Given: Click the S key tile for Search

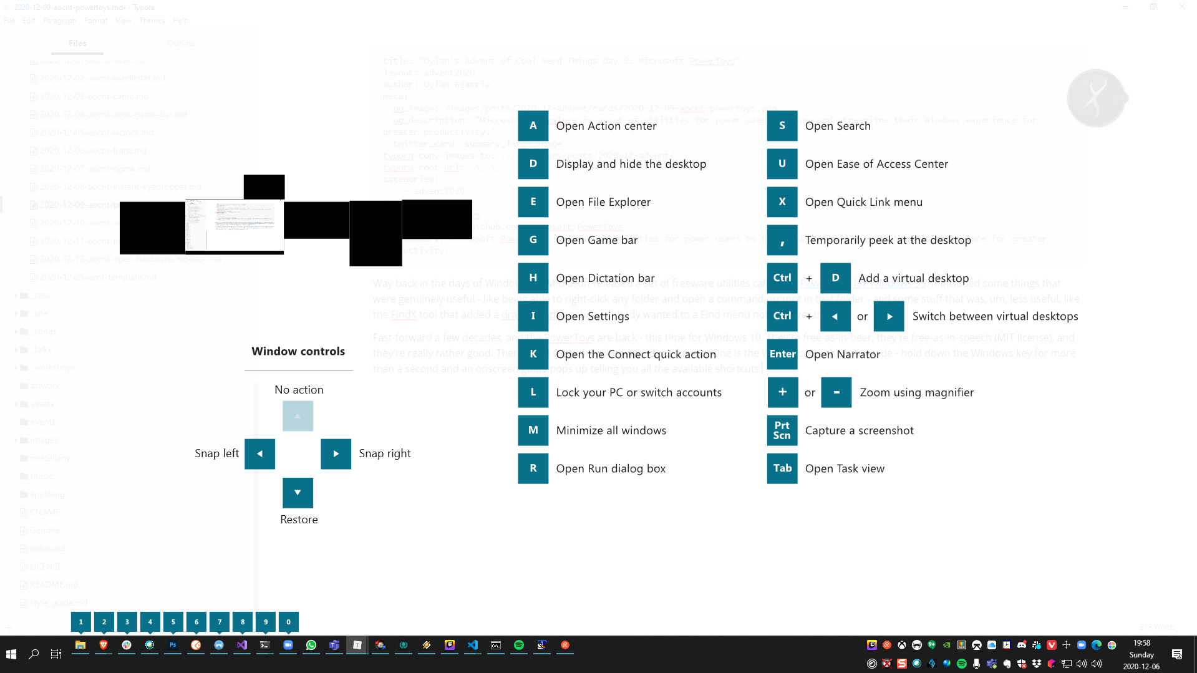Looking at the screenshot, I should coord(782,125).
